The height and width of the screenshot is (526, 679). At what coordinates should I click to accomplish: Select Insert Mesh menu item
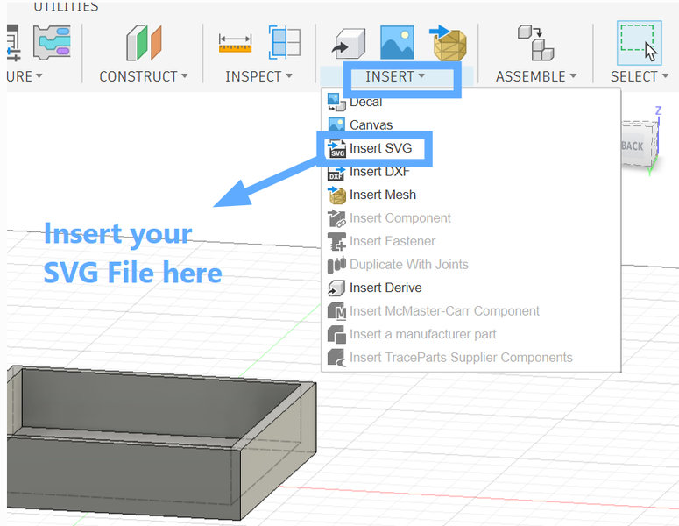(470, 195)
